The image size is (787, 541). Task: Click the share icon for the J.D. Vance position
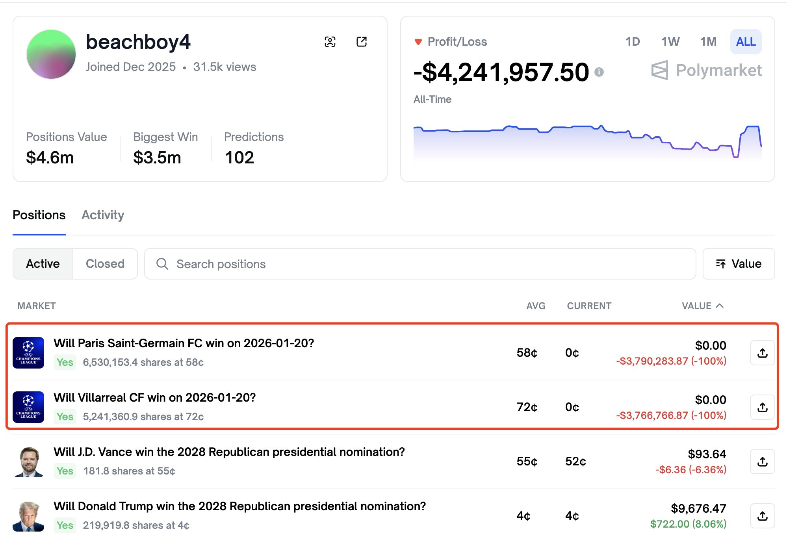pos(762,461)
